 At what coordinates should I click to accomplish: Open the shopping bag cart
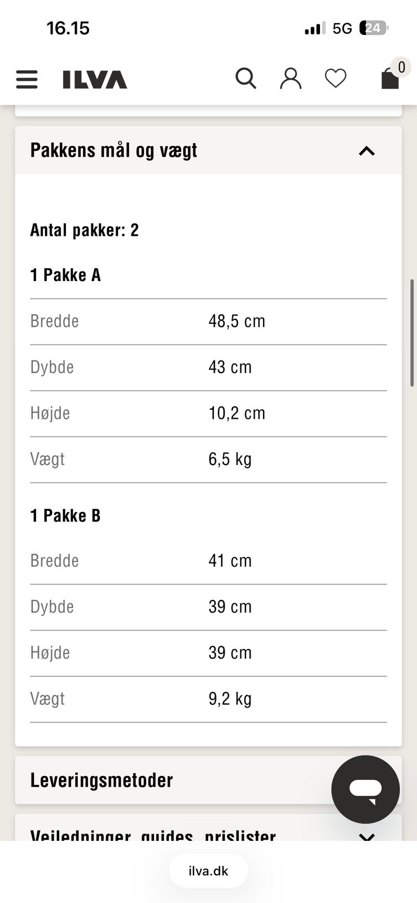click(x=390, y=79)
